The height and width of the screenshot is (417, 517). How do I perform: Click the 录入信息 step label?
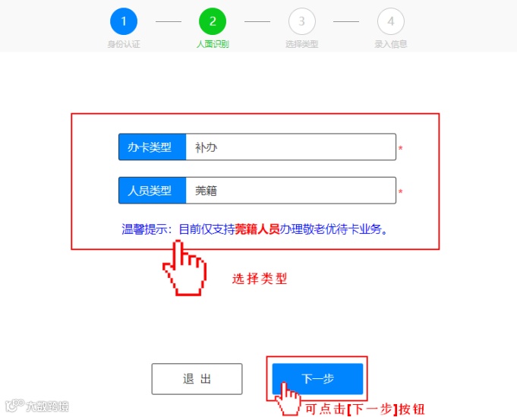coord(391,44)
